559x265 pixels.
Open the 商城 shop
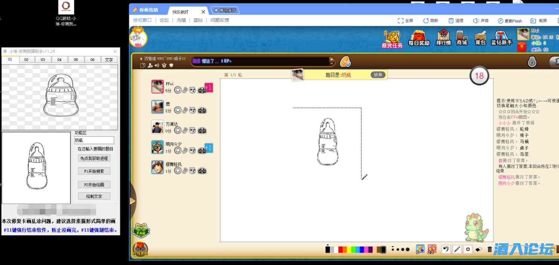(462, 38)
